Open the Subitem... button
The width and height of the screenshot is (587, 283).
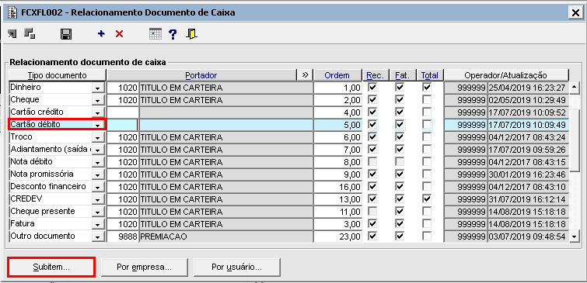click(x=51, y=267)
